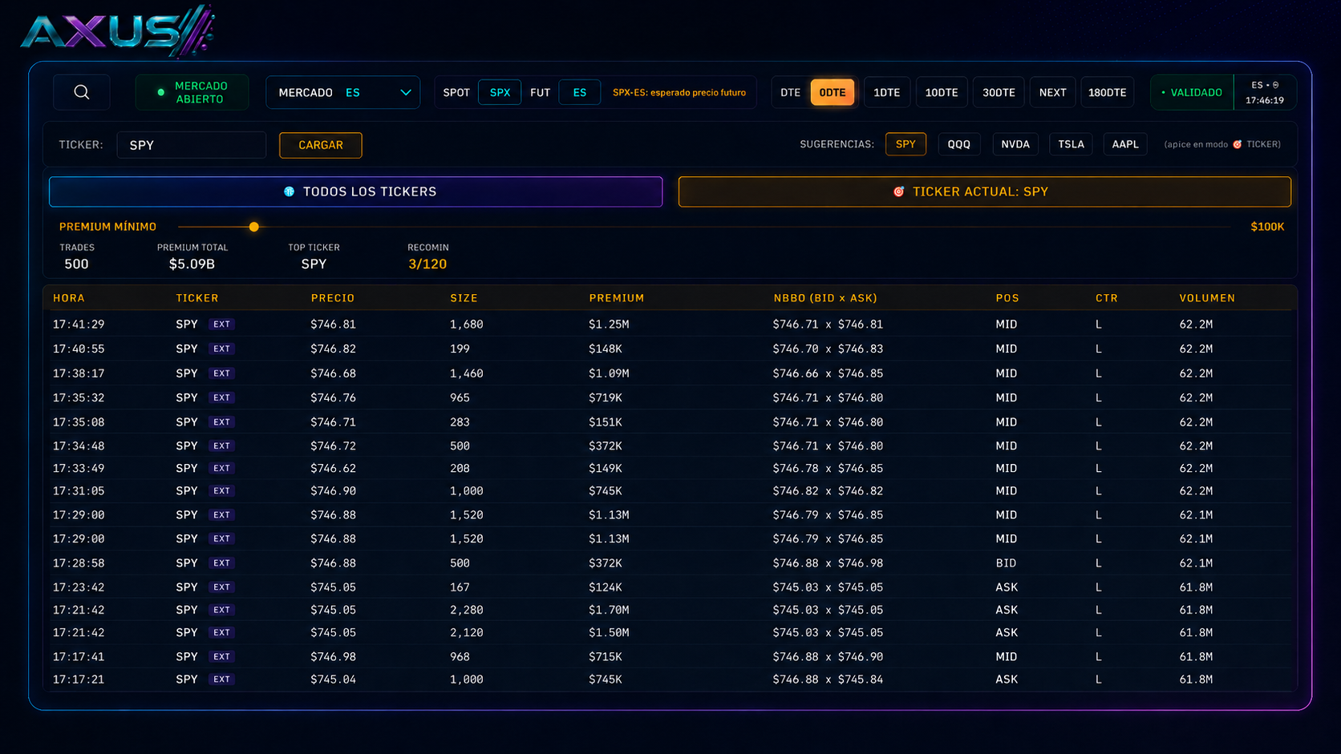This screenshot has width=1341, height=754.
Task: Click the Recomin value 3/120
Action: coord(427,264)
